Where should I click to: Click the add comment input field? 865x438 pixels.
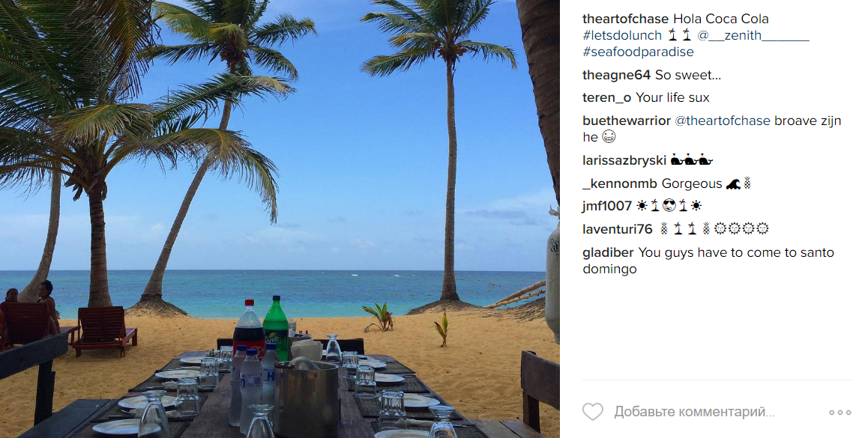click(x=694, y=412)
